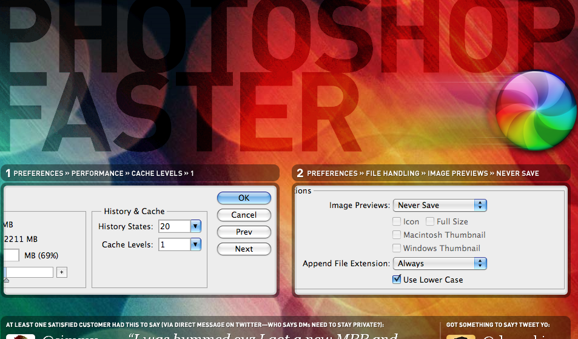Click the avatar under 'Got something to say'

click(460, 337)
